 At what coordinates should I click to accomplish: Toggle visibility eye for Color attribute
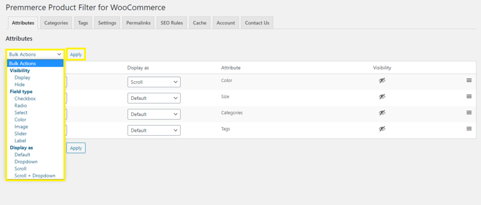pos(382,81)
